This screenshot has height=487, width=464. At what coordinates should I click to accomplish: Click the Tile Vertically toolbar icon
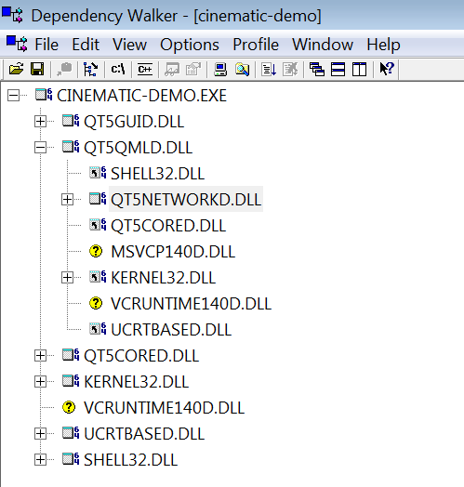359,69
